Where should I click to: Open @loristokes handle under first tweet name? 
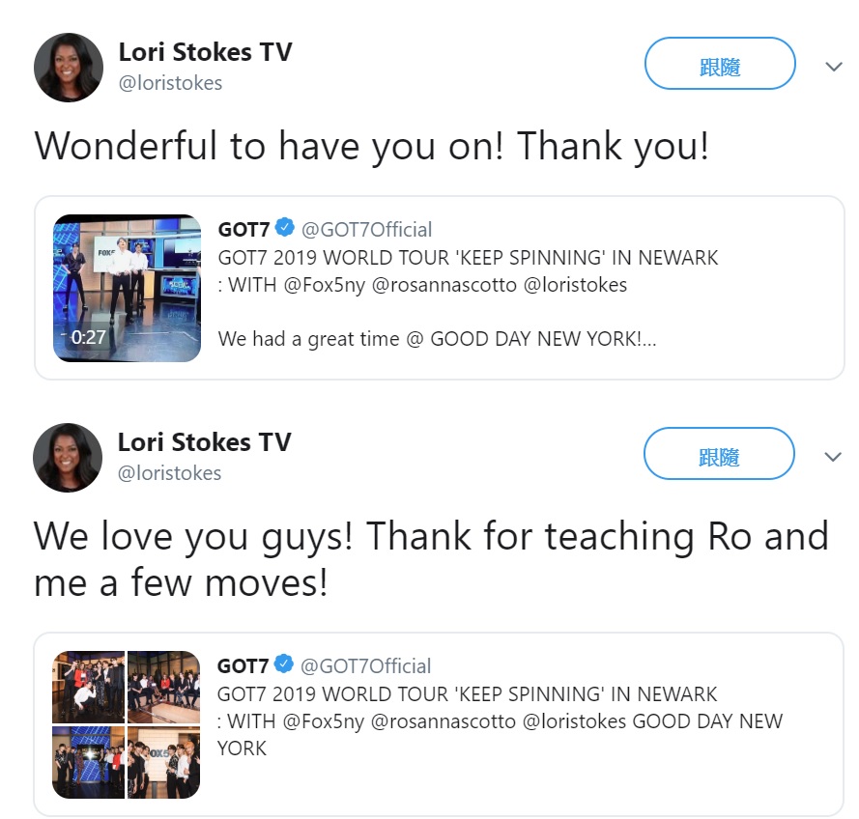170,83
